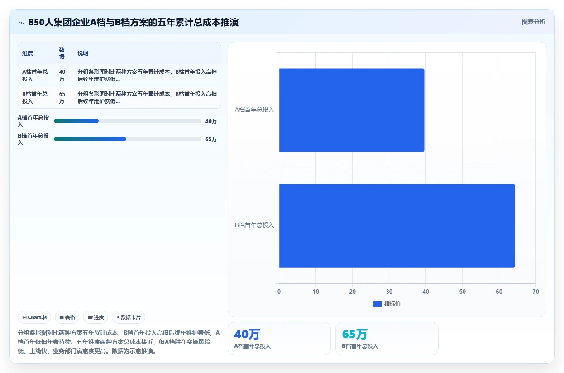Viewport: 564px width, 373px height.
Task: Click the A档首年总投入 progress bar
Action: (127, 121)
